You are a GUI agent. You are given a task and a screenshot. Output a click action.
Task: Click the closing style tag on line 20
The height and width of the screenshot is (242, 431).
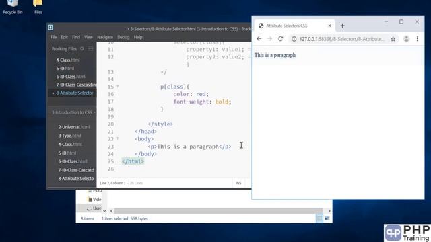tap(160, 124)
